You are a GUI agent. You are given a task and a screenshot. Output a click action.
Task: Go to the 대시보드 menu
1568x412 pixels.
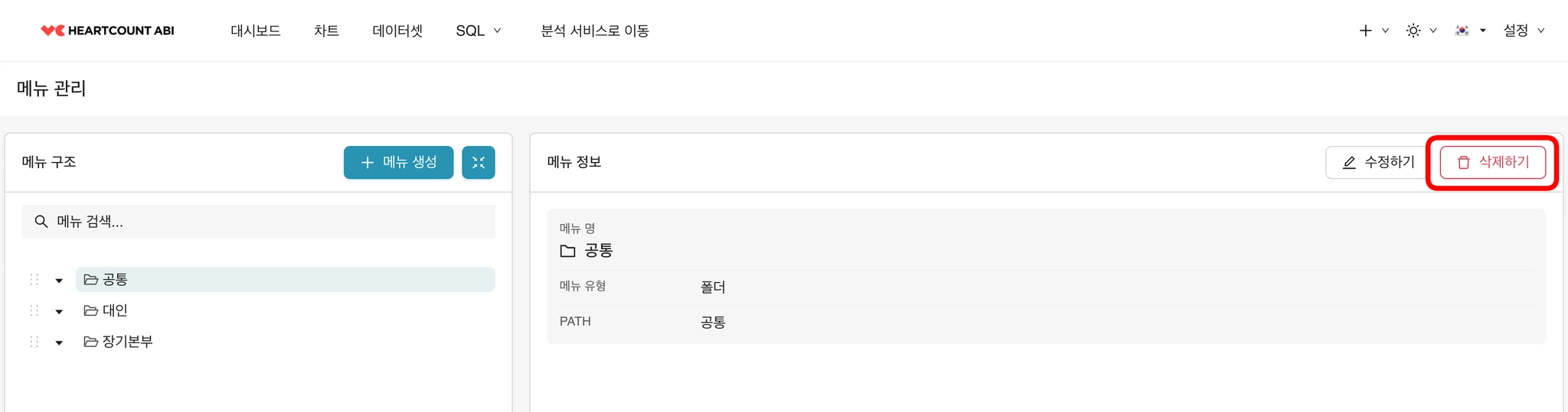[256, 31]
